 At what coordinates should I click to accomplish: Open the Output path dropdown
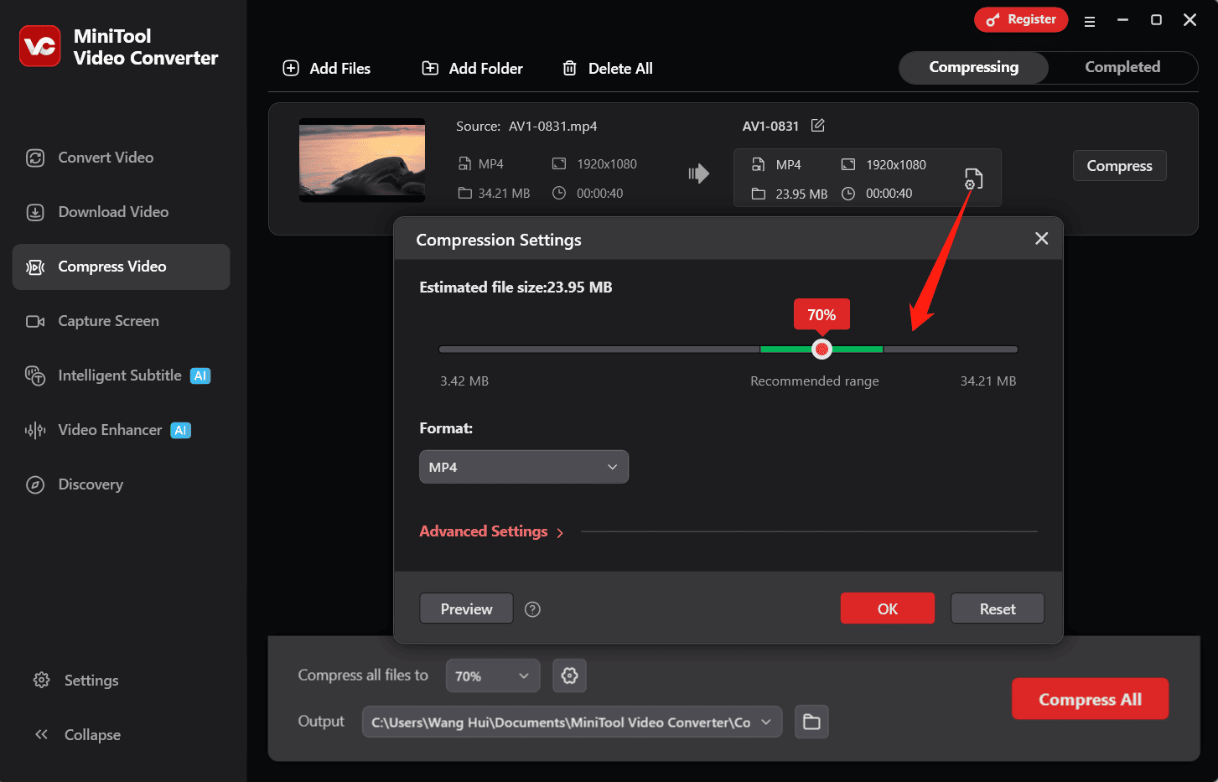(572, 722)
